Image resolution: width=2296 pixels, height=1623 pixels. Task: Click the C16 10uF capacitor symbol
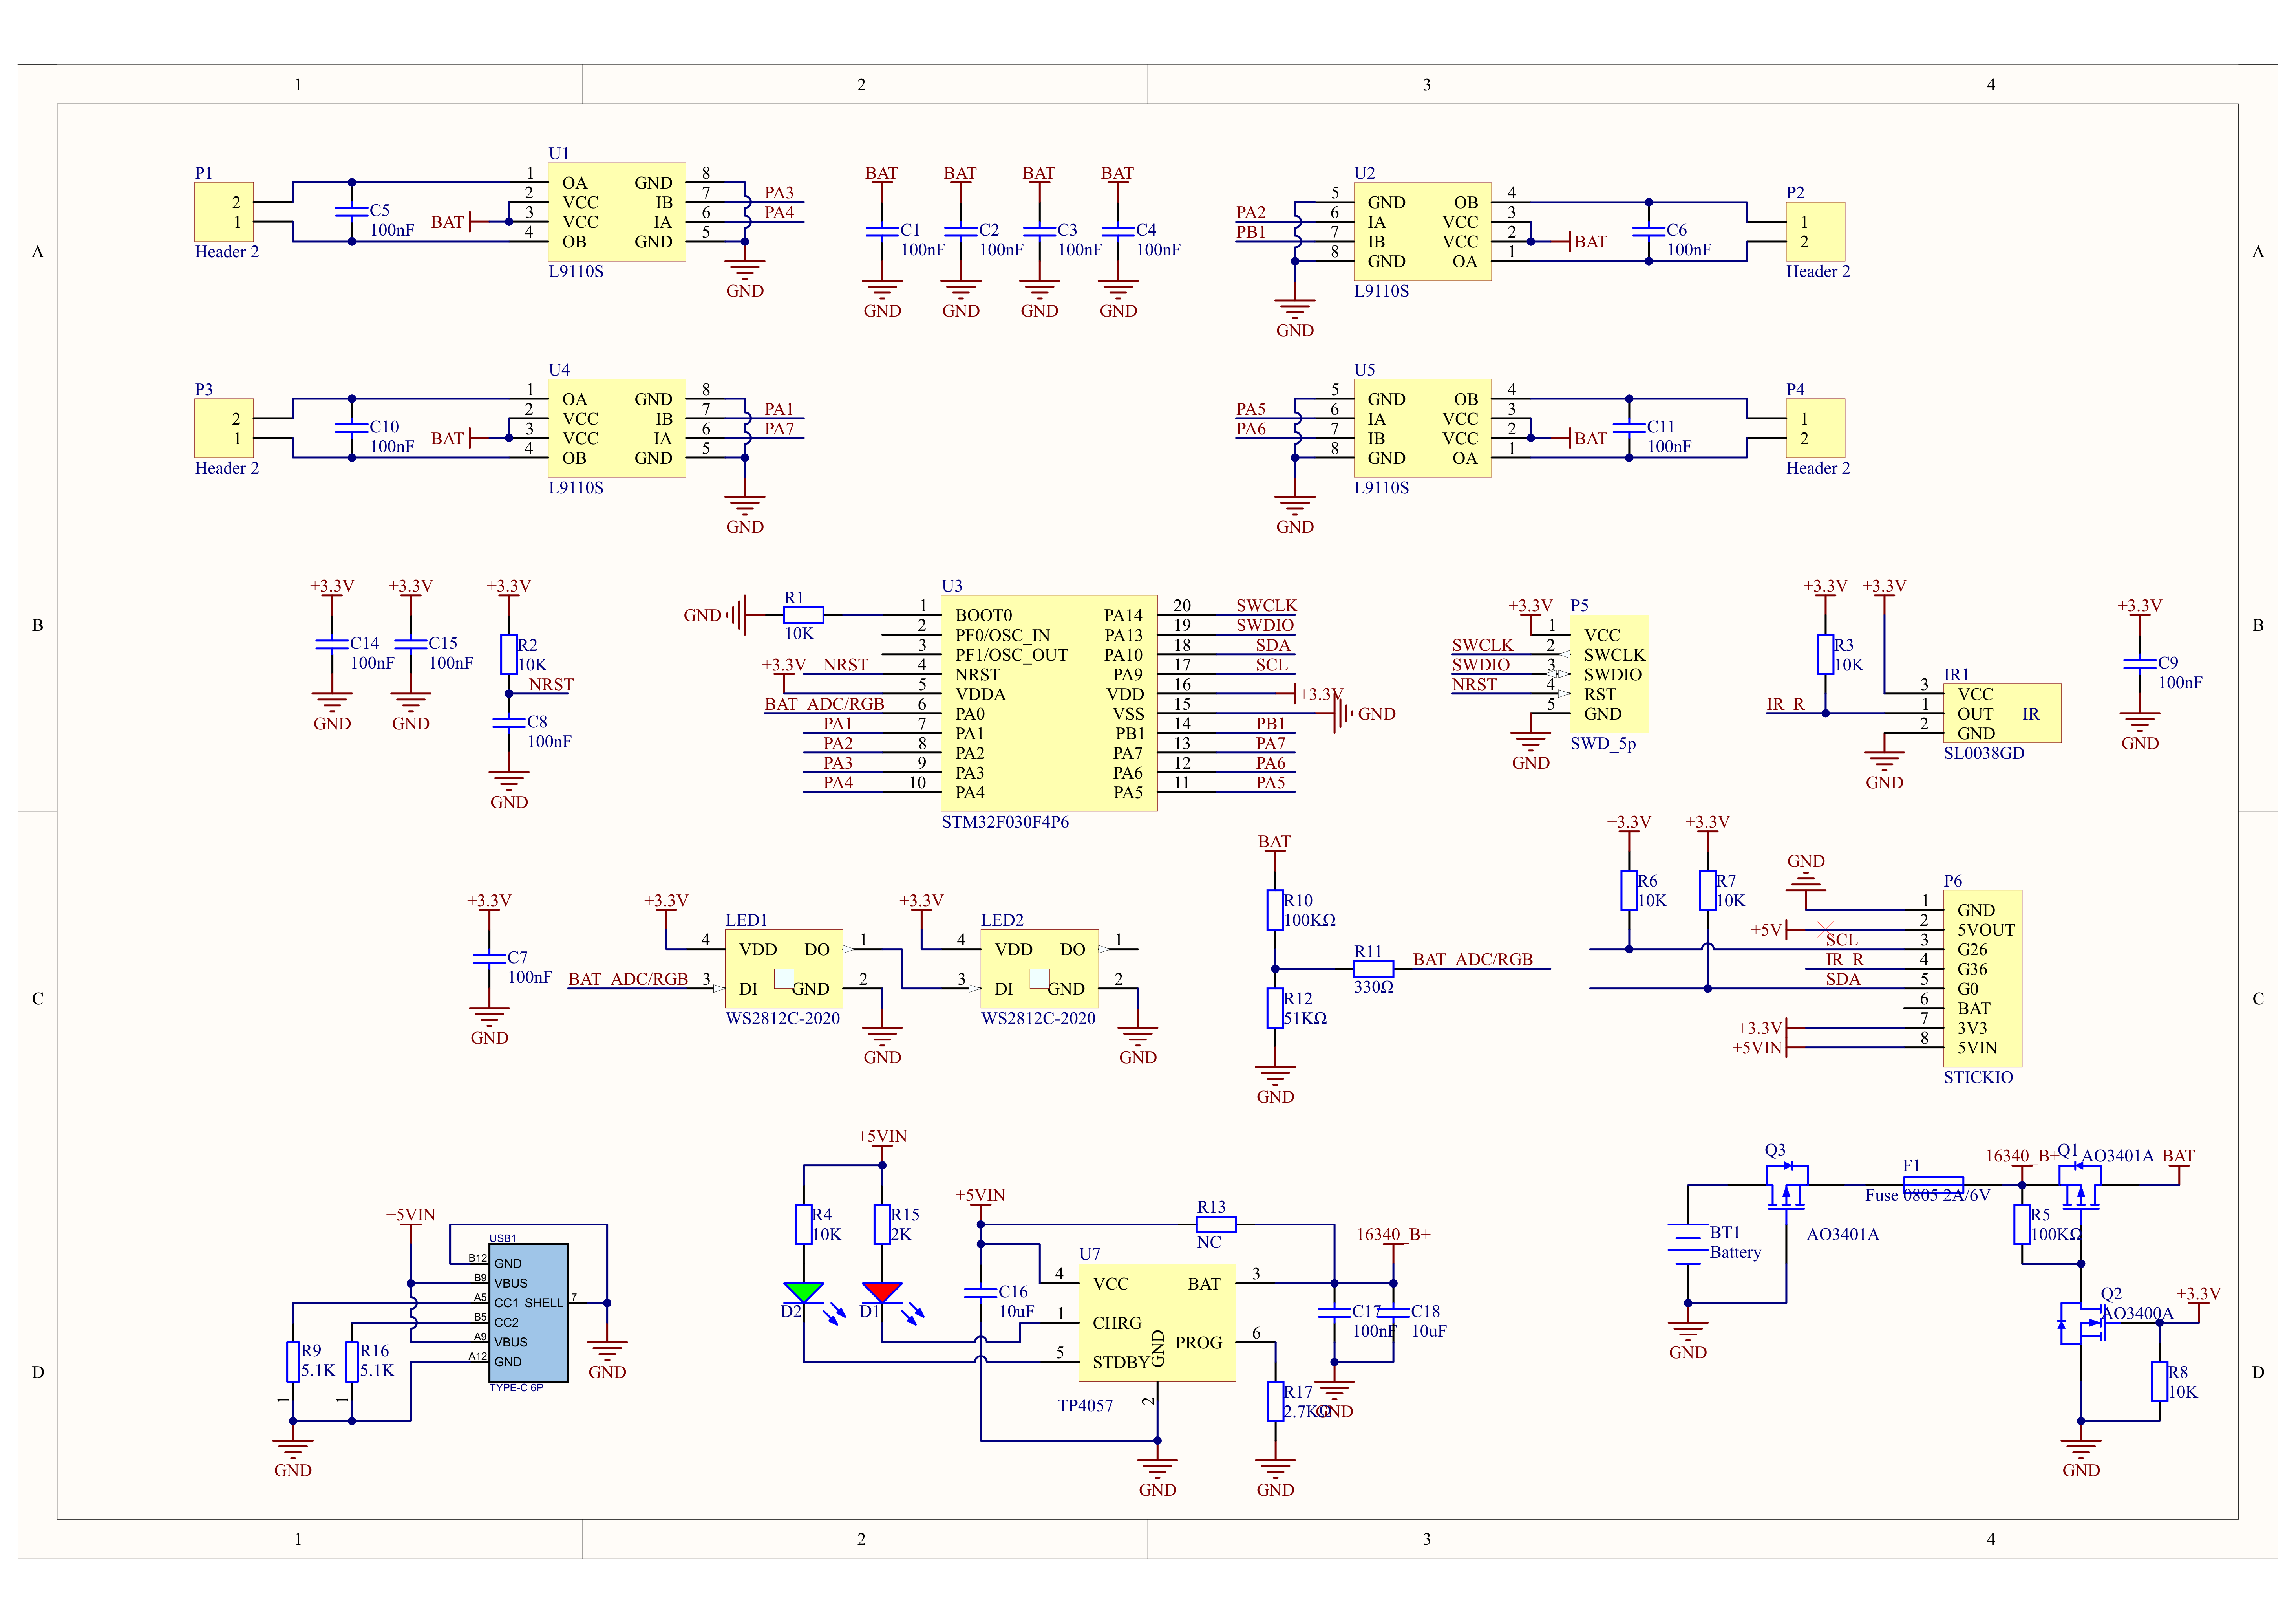click(981, 1293)
